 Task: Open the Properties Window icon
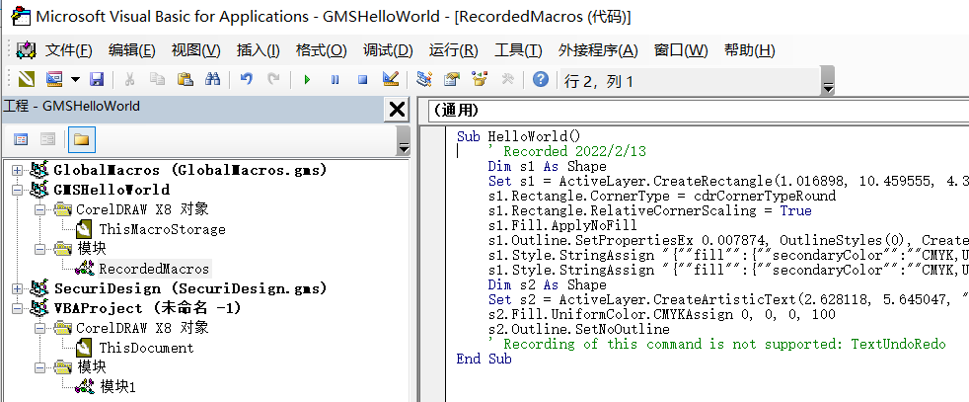click(452, 79)
